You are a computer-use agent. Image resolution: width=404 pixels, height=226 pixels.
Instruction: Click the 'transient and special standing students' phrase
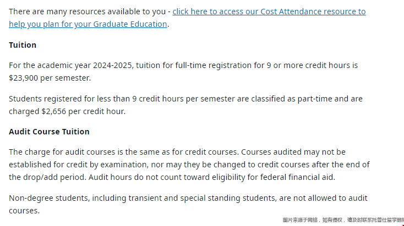click(x=202, y=198)
